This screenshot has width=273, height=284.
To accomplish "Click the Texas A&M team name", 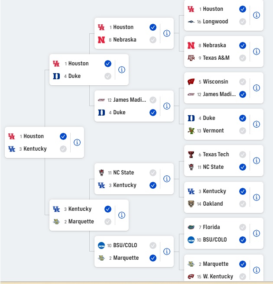I will pos(216,58).
